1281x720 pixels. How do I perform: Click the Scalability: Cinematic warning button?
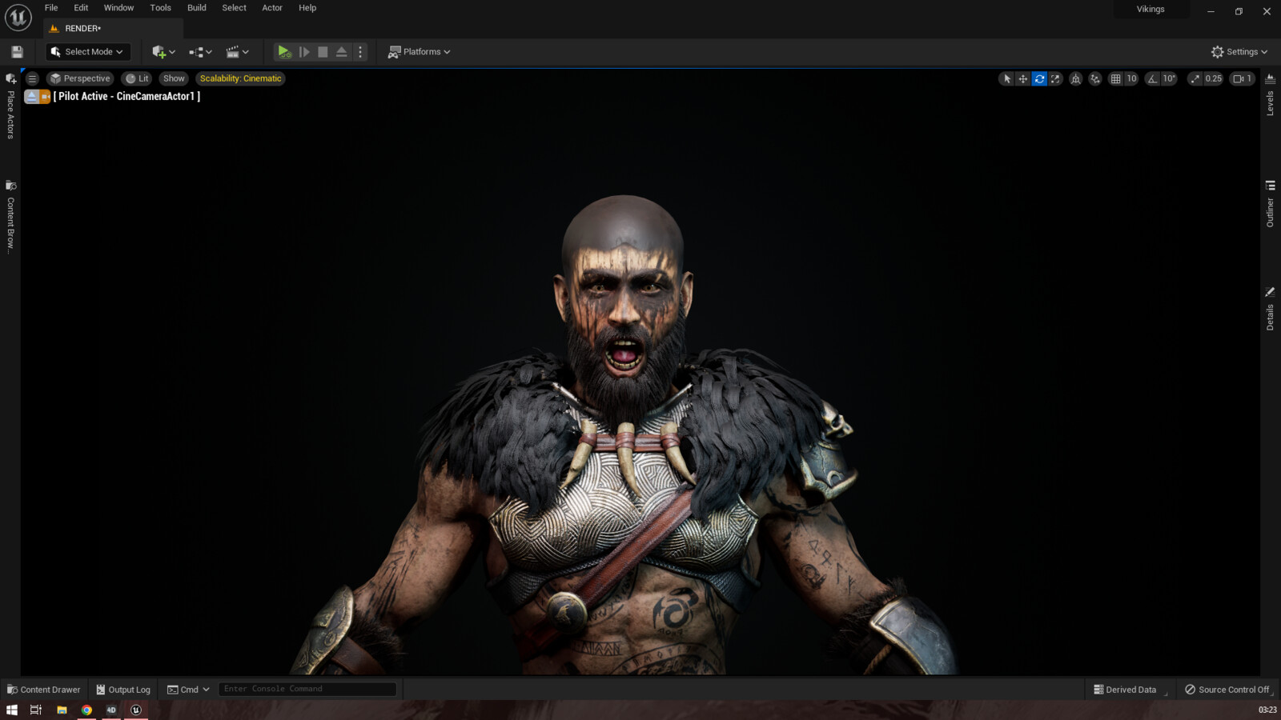(240, 78)
